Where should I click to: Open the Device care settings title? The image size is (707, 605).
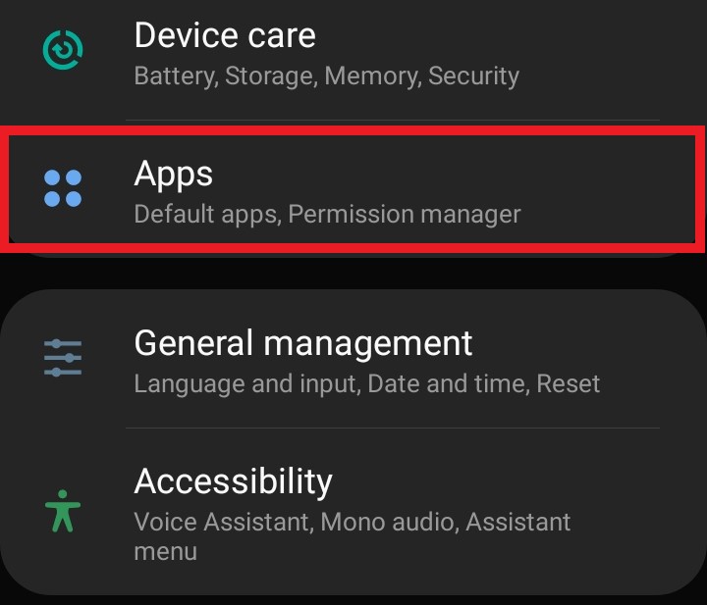coord(225,36)
